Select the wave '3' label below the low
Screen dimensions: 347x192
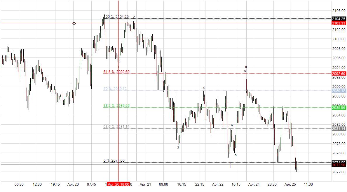coord(178,148)
